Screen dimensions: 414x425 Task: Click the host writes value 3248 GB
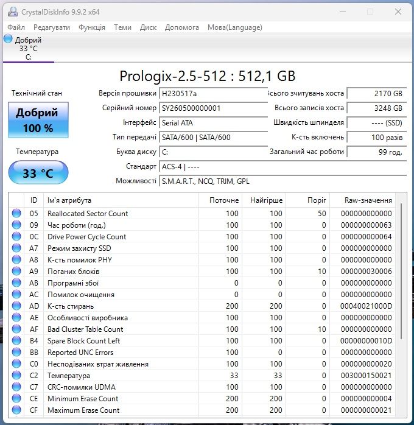tap(377, 108)
